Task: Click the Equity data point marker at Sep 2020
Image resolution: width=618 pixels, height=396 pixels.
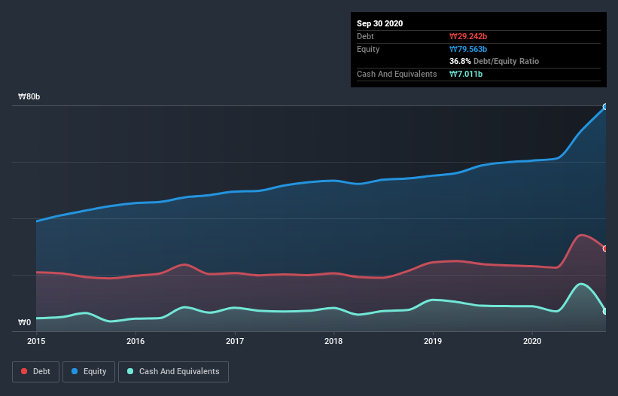Action: coord(605,107)
